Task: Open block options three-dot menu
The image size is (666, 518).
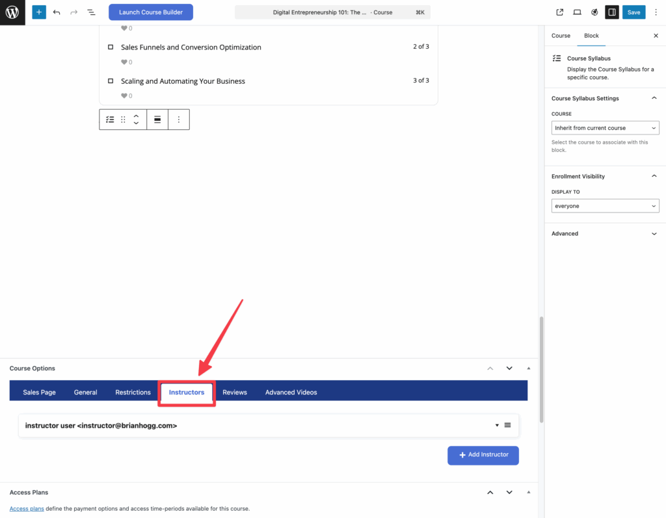Action: coord(179,120)
